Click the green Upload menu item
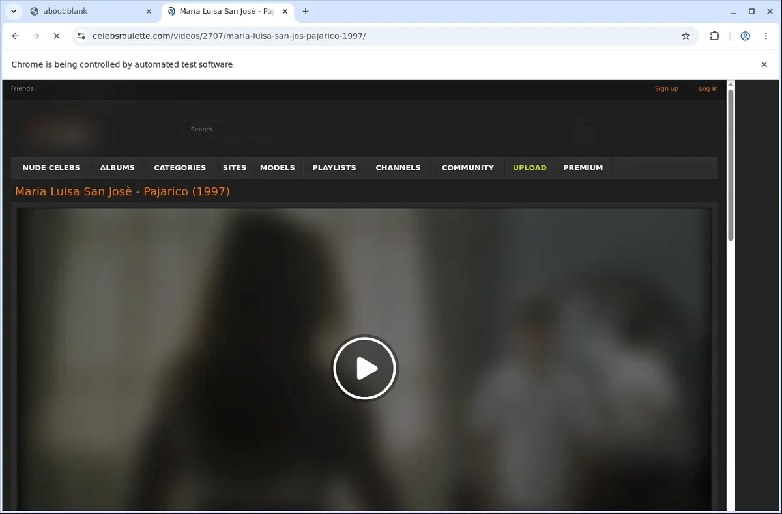 [530, 167]
